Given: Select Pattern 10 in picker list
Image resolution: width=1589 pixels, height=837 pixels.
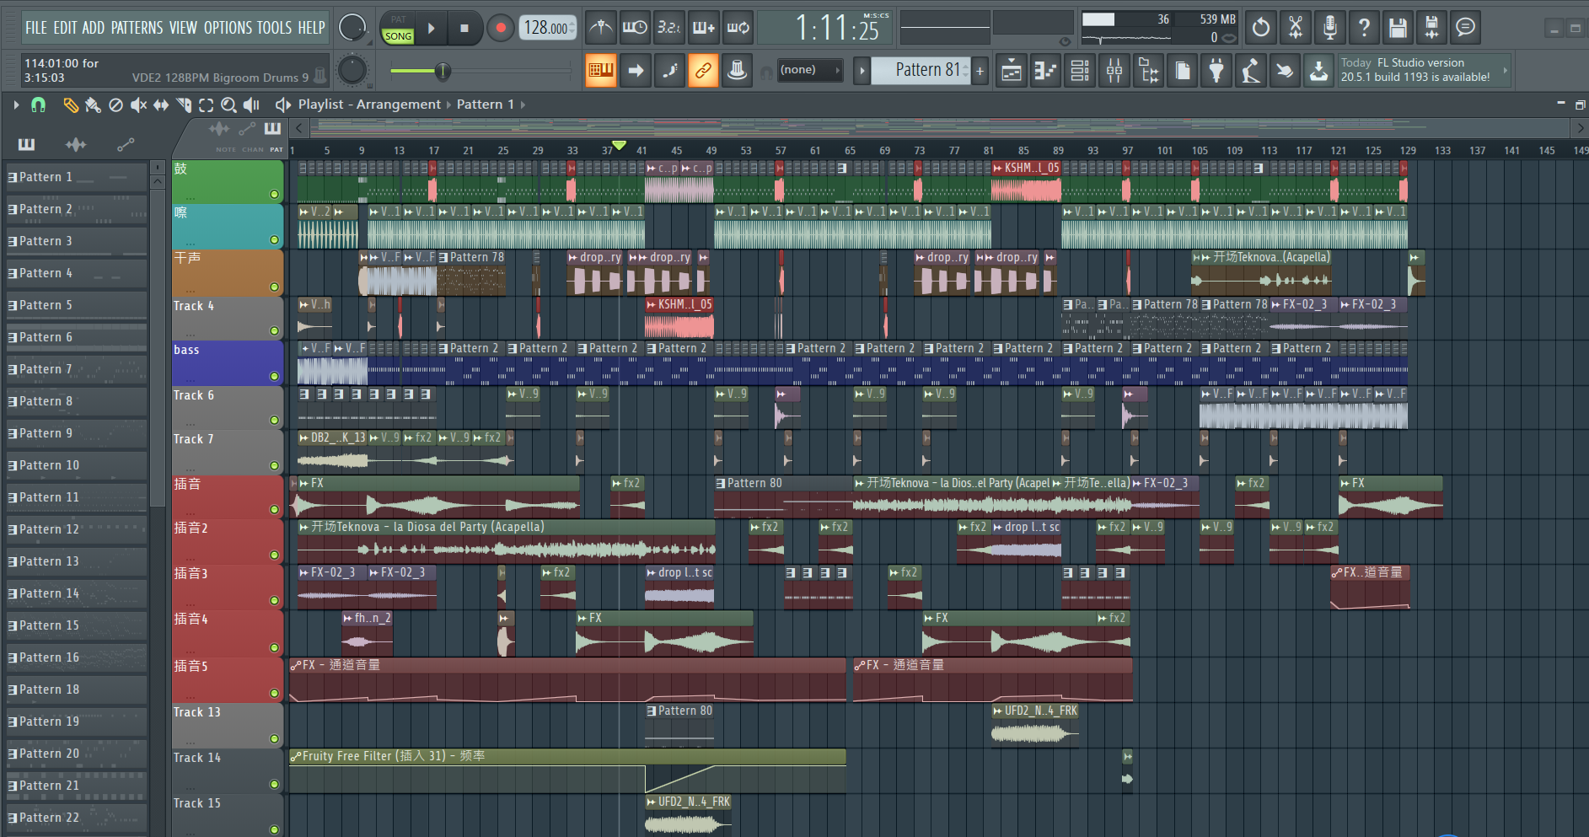Looking at the screenshot, I should pos(49,465).
